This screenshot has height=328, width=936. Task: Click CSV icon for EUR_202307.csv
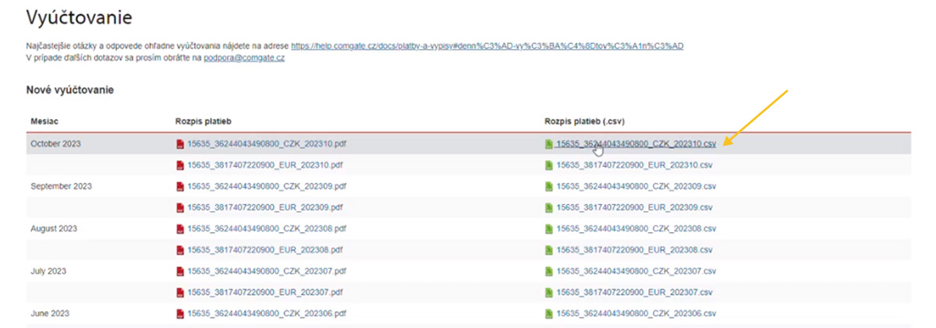point(550,291)
